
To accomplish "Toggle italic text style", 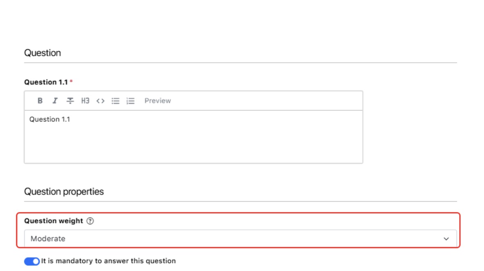I will tap(55, 100).
